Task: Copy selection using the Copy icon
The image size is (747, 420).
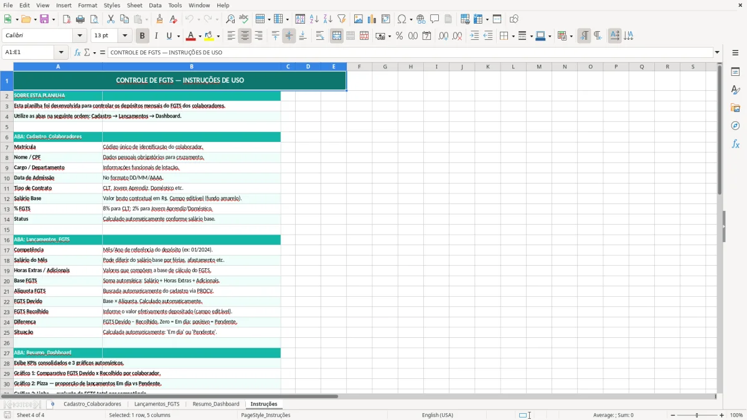Action: tap(125, 19)
